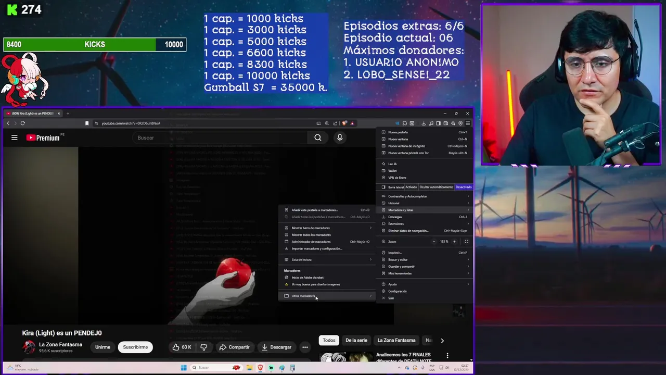
Task: Open IA muy buena para diseñar imagenes bookmark
Action: (x=328, y=284)
